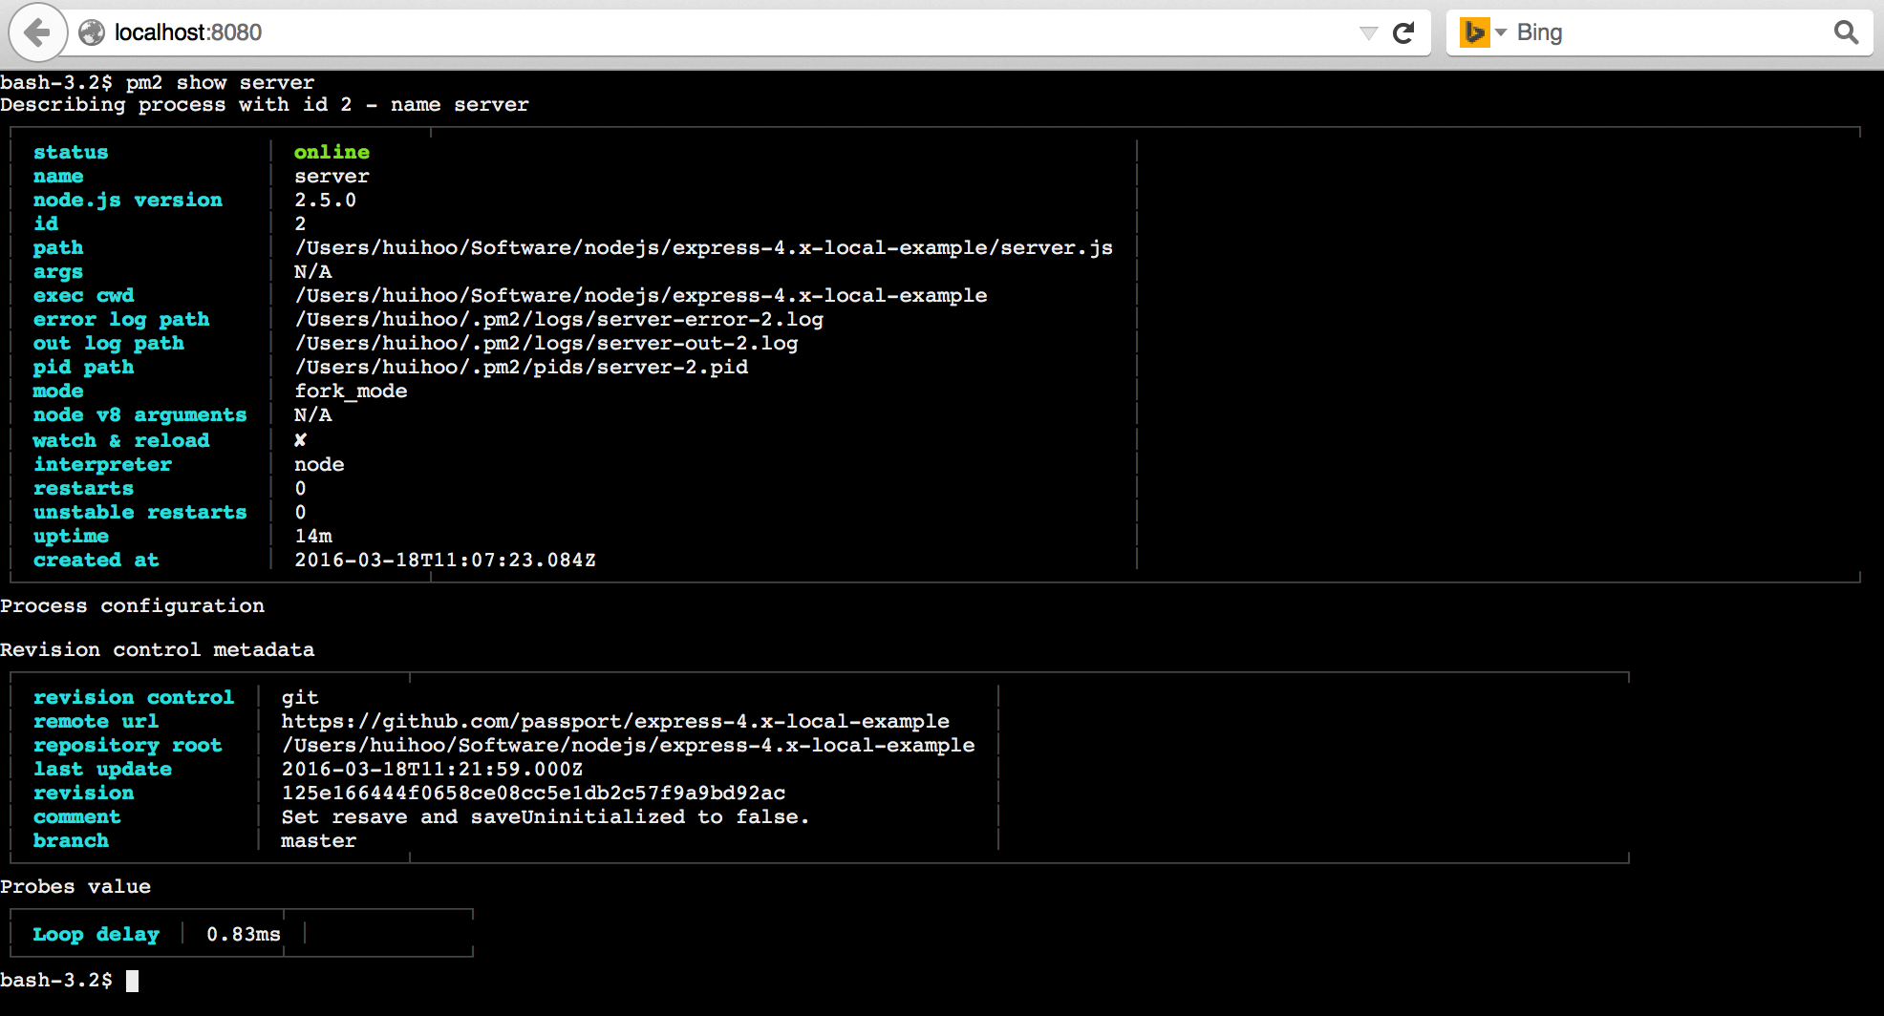
Task: Expand the search engine selector arrow
Action: 1501,32
